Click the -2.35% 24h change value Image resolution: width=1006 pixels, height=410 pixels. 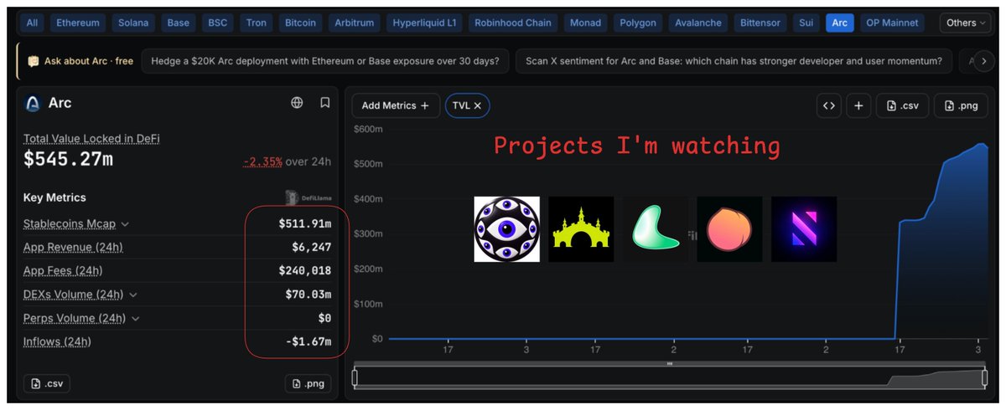click(262, 161)
